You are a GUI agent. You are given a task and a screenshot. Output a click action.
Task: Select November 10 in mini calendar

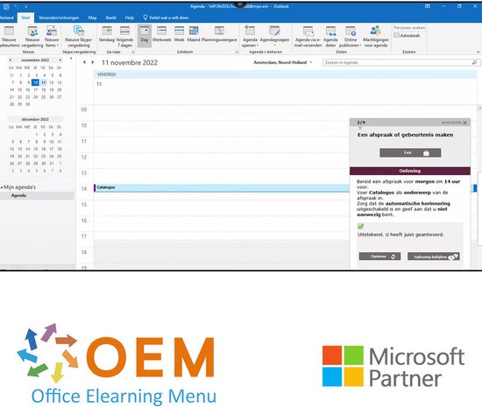tap(35, 82)
